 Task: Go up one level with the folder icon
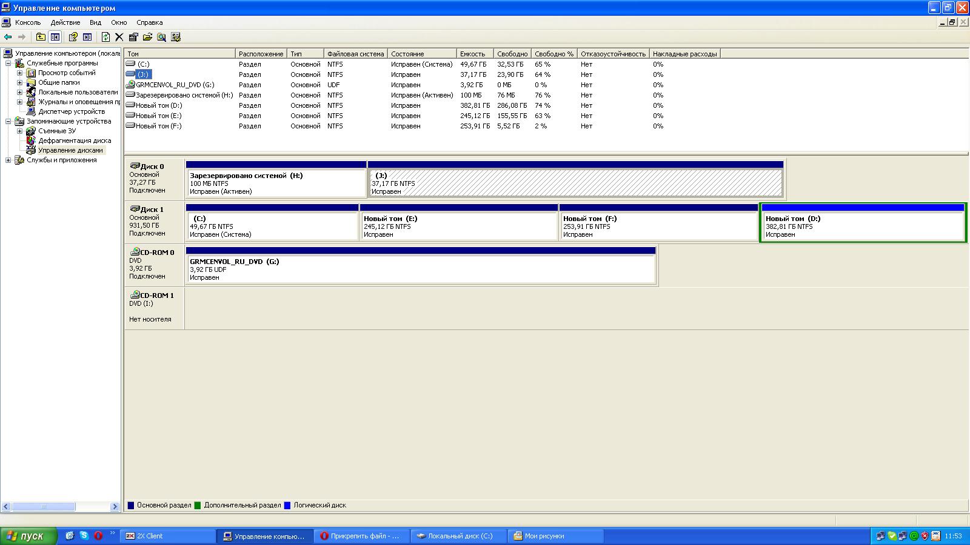41,37
